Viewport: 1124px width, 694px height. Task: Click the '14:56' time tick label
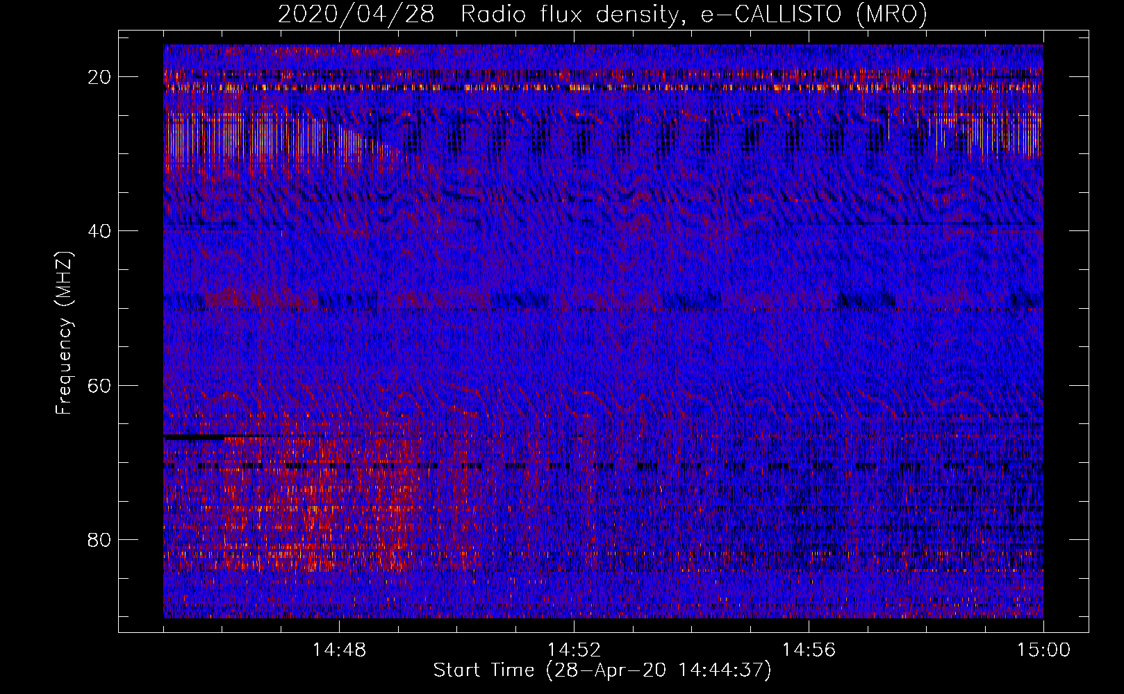click(809, 650)
